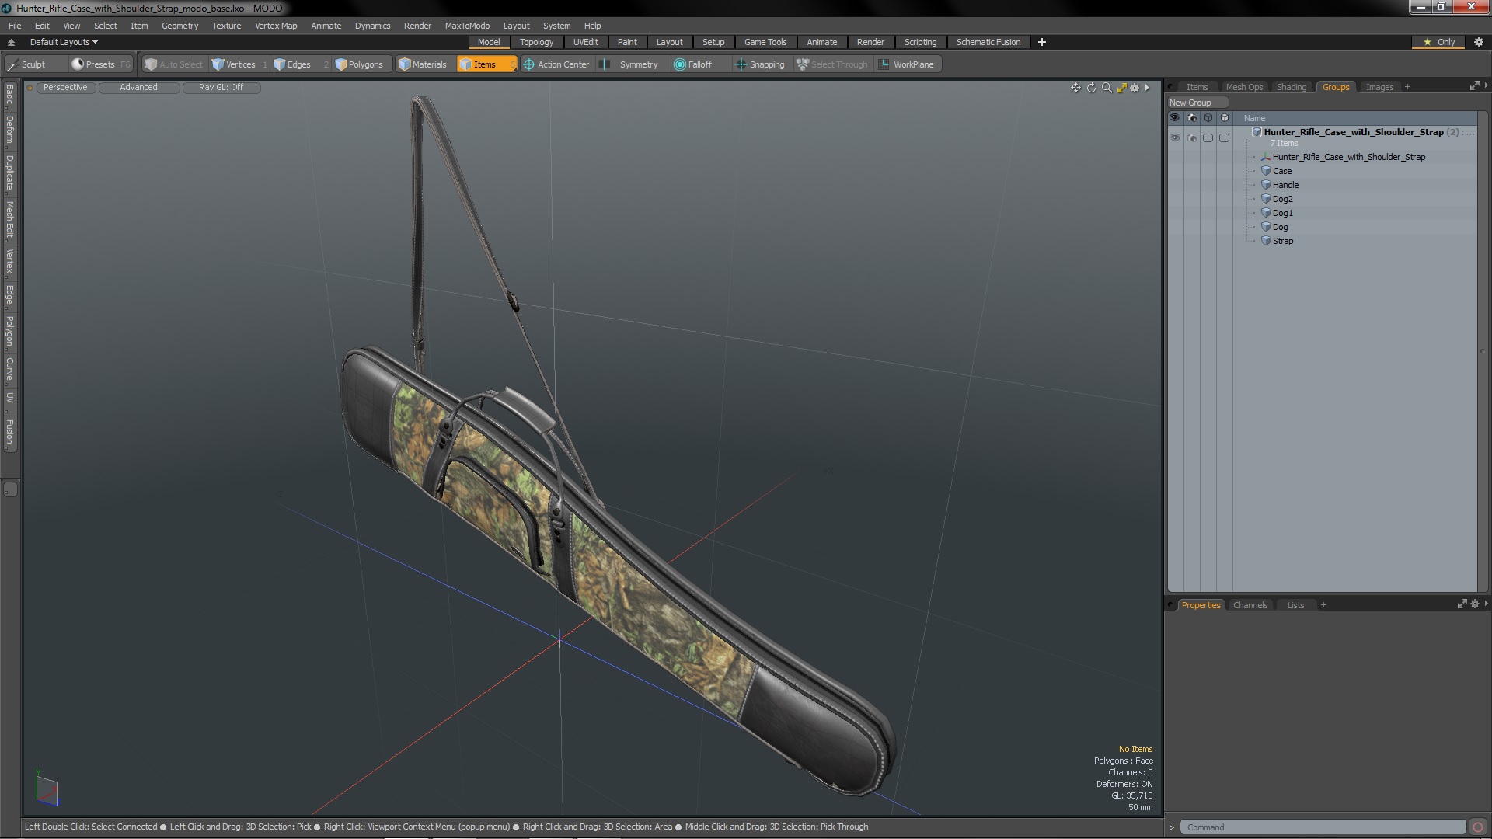The image size is (1492, 839).
Task: Select the Dog2 mesh item
Action: [1282, 199]
